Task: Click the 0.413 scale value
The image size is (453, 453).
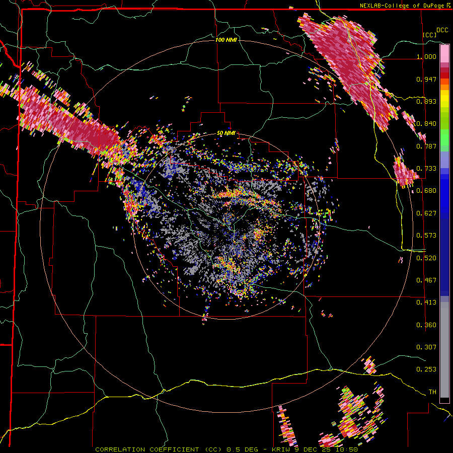Action: point(426,303)
